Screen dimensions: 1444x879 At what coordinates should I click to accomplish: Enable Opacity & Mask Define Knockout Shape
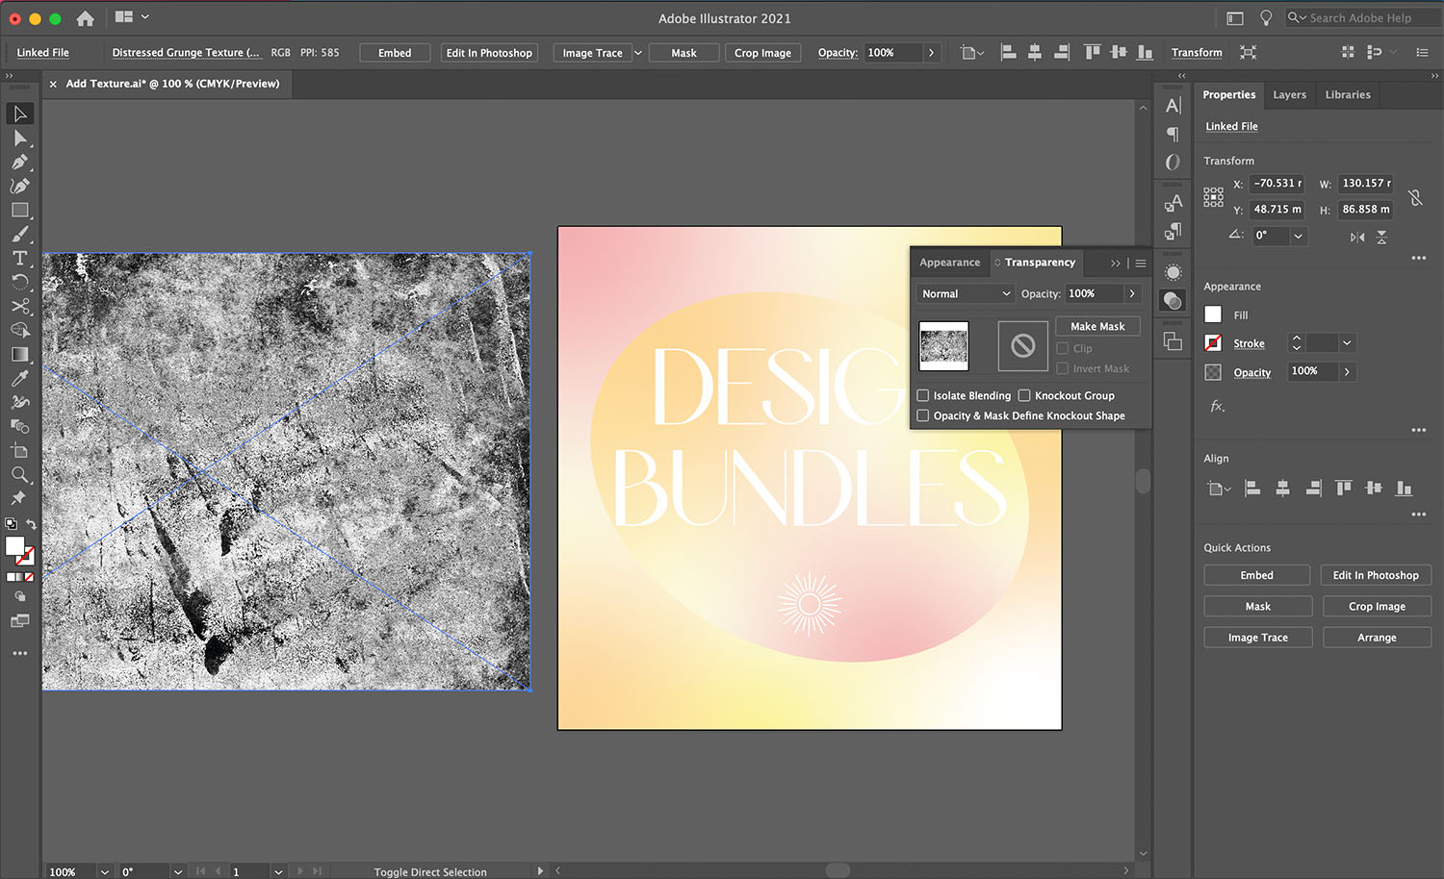(922, 415)
